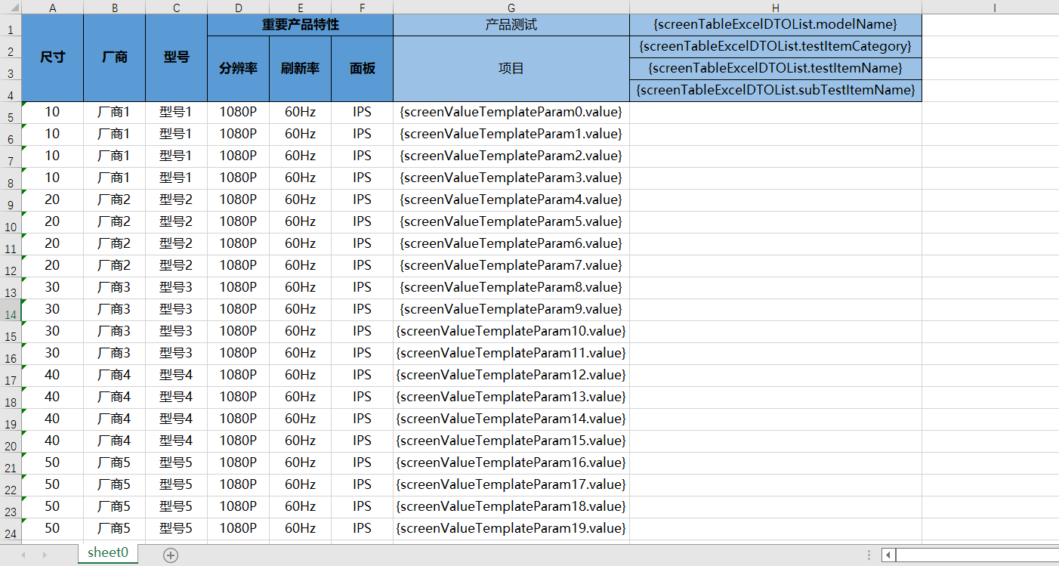Image resolution: width=1059 pixels, height=566 pixels.
Task: Switch to the sheet0 tab
Action: (x=108, y=553)
